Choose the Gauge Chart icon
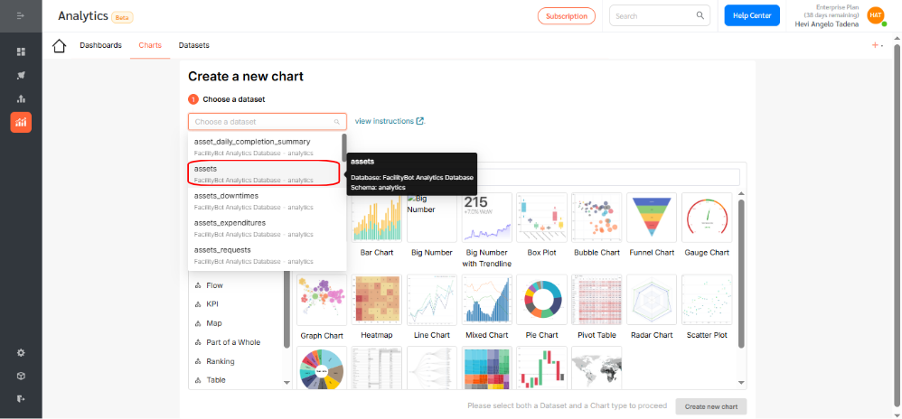This screenshot has width=902, height=419. click(x=707, y=218)
